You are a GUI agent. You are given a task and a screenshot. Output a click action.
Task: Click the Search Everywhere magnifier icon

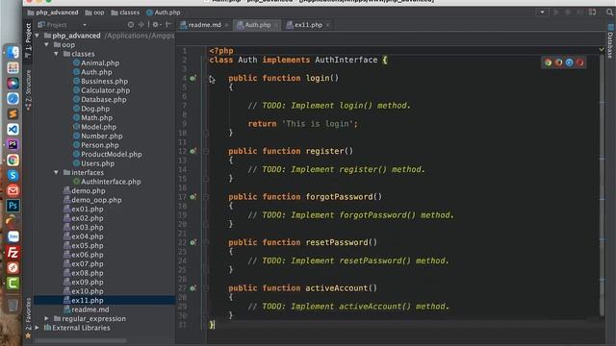pos(609,12)
